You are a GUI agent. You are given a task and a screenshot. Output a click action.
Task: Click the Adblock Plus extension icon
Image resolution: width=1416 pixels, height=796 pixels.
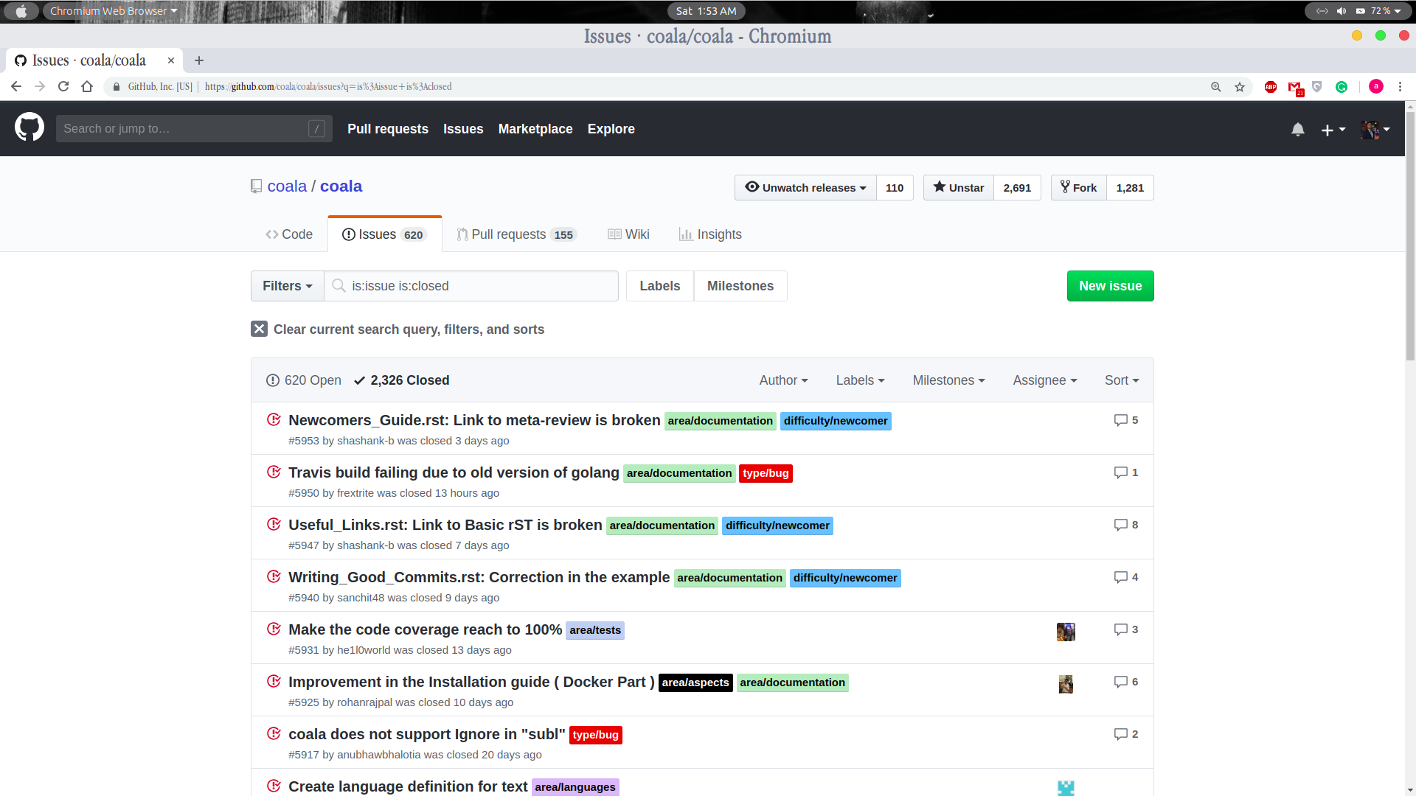pos(1270,86)
